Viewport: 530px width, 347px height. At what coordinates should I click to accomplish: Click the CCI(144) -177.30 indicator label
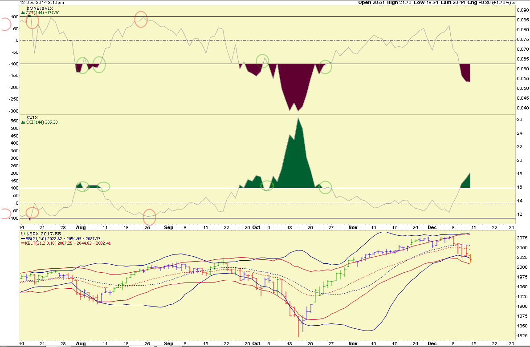pyautogui.click(x=43, y=13)
